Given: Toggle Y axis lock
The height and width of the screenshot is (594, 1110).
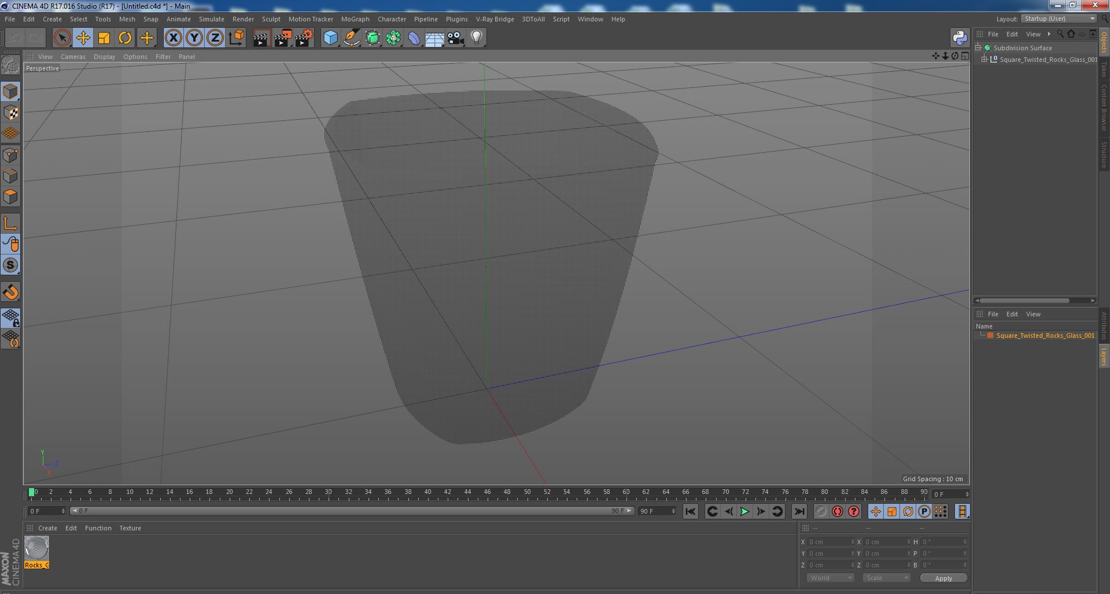Looking at the screenshot, I should click(x=194, y=38).
